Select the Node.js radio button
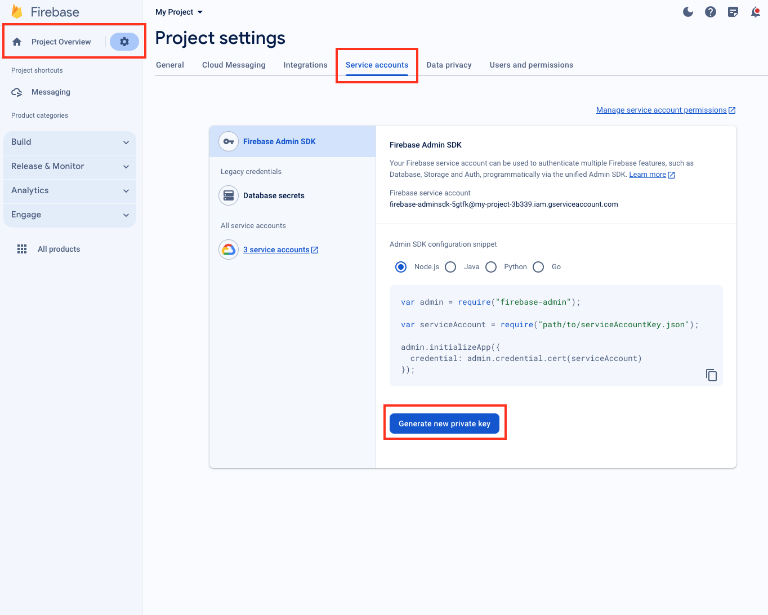 pyautogui.click(x=401, y=267)
